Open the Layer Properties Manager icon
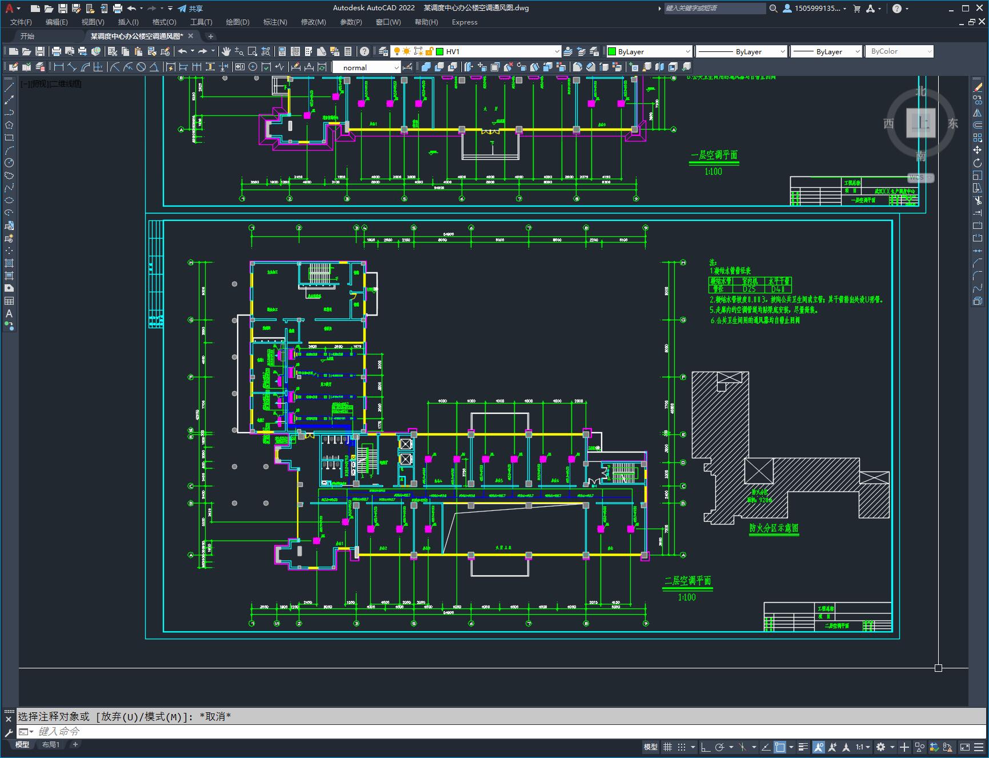 click(383, 51)
